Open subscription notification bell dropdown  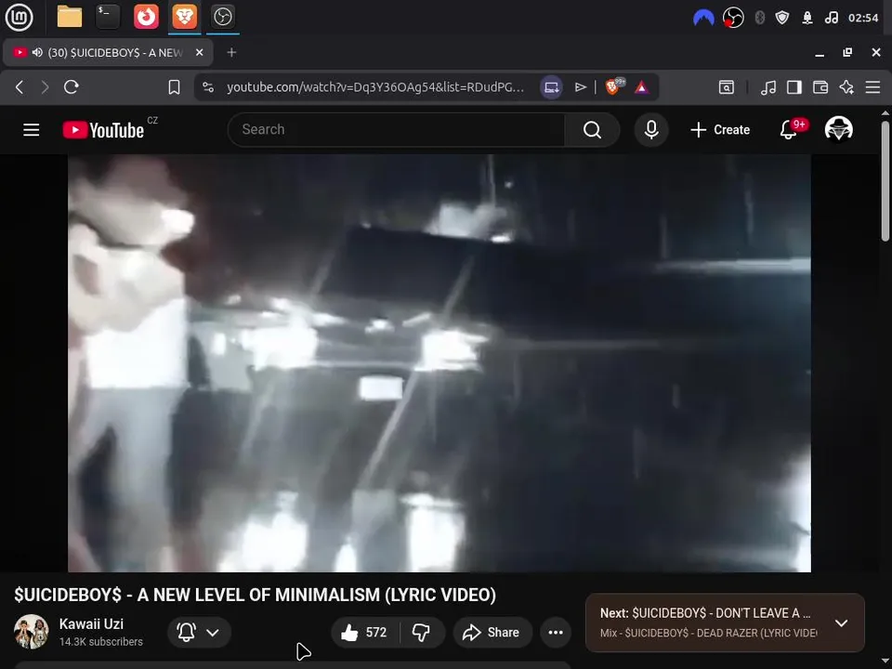click(199, 632)
